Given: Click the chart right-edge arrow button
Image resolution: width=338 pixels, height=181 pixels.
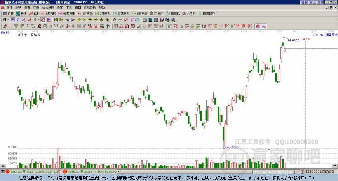Looking at the screenshot, I should pyautogui.click(x=335, y=166).
